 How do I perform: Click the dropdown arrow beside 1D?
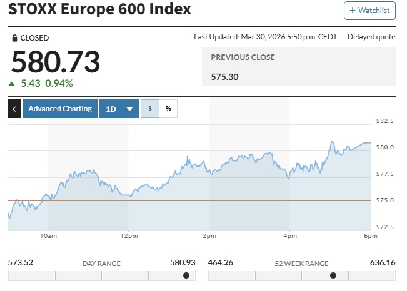pos(129,109)
